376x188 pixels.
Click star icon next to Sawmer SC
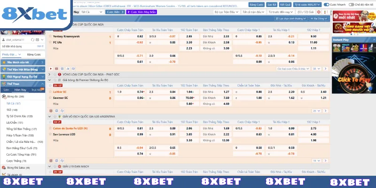(51, 98)
